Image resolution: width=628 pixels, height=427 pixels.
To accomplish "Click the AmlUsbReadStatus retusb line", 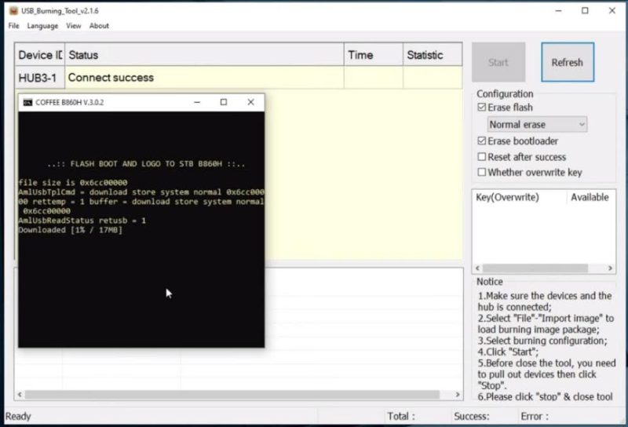I will tap(82, 221).
